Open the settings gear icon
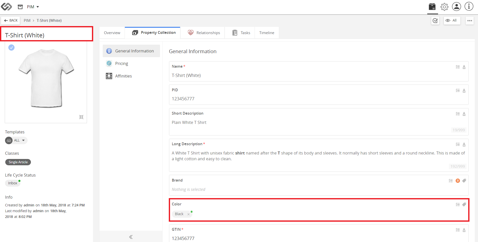The height and width of the screenshot is (242, 478). pos(444,7)
